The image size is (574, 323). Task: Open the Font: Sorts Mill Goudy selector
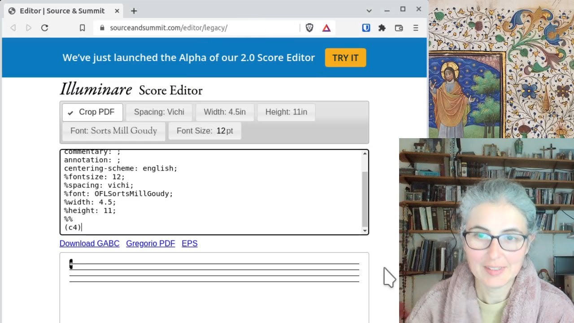coord(114,131)
